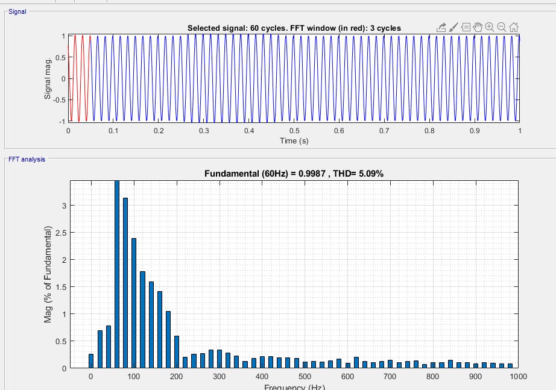Click the 'Signal mag.' y-axis label

(48, 78)
